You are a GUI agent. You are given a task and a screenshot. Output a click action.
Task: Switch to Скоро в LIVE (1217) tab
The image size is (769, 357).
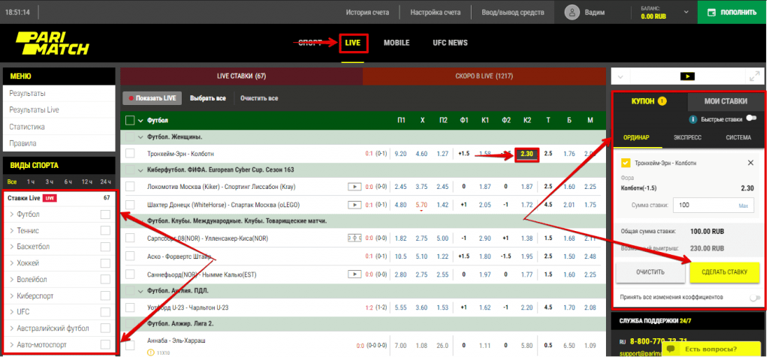tap(484, 76)
